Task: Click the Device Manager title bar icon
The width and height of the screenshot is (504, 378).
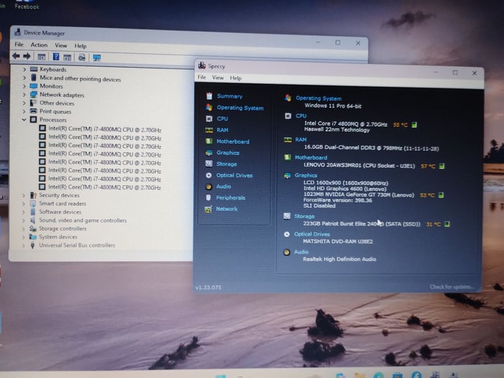Action: pyautogui.click(x=17, y=32)
